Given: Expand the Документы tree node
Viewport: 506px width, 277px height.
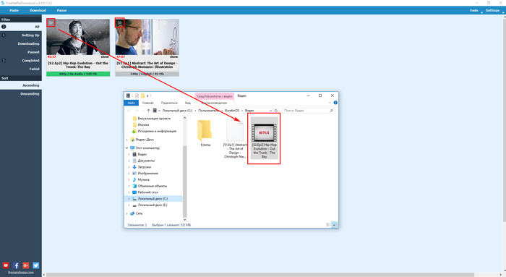Looking at the screenshot, I should pyautogui.click(x=129, y=161).
